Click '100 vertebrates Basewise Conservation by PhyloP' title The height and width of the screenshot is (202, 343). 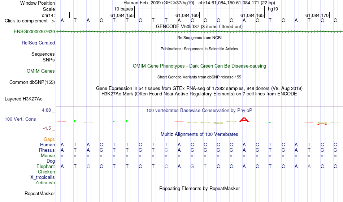point(199,111)
